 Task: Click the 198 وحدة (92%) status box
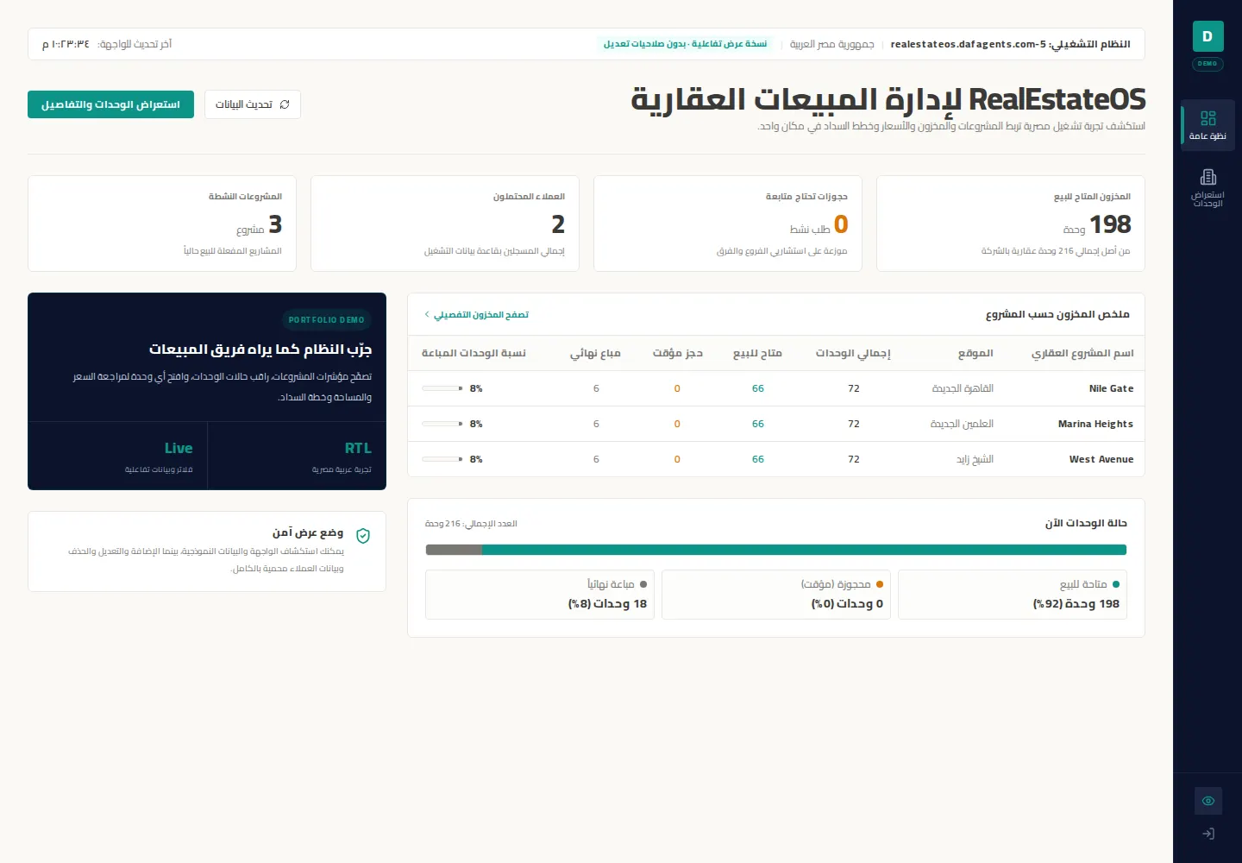(1013, 595)
